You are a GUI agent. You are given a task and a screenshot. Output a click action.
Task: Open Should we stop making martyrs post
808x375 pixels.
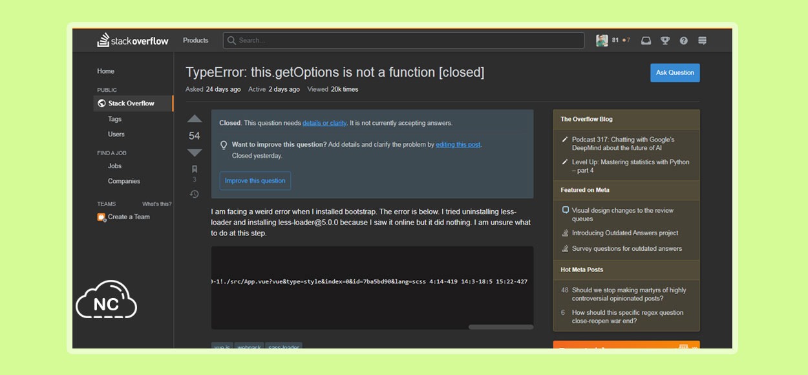629,294
